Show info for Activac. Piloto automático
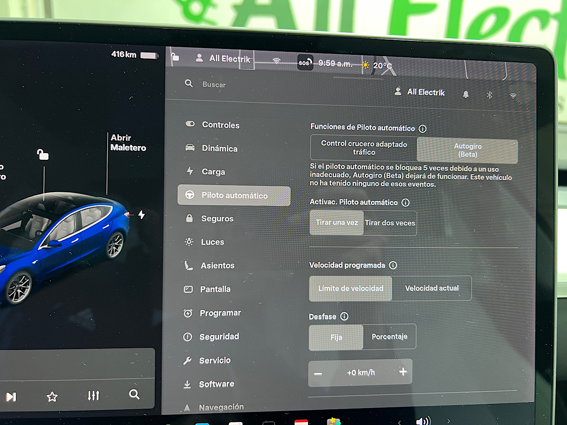Viewport: 567px width, 425px height. click(x=405, y=203)
